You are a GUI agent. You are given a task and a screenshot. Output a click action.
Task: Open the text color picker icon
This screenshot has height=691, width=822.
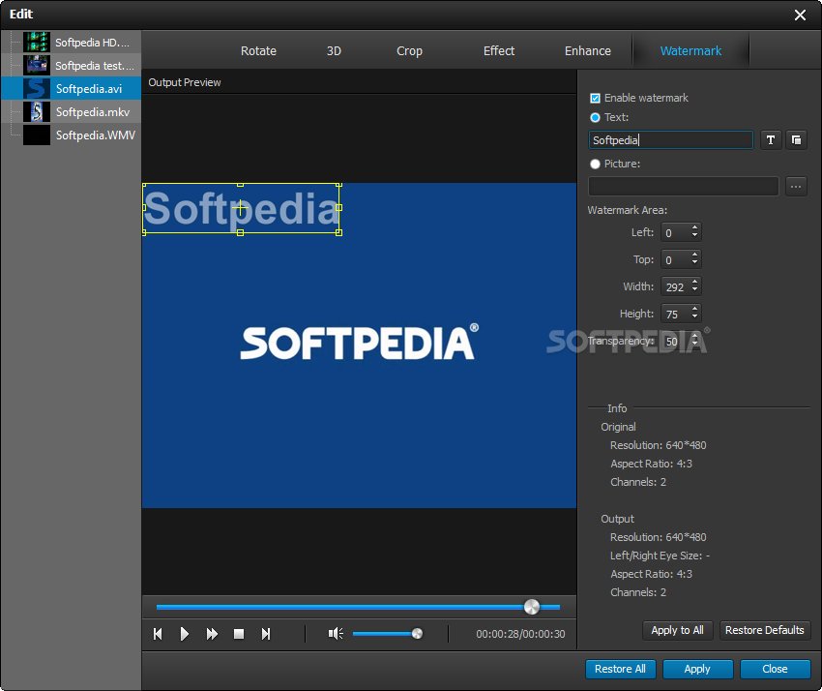(796, 140)
